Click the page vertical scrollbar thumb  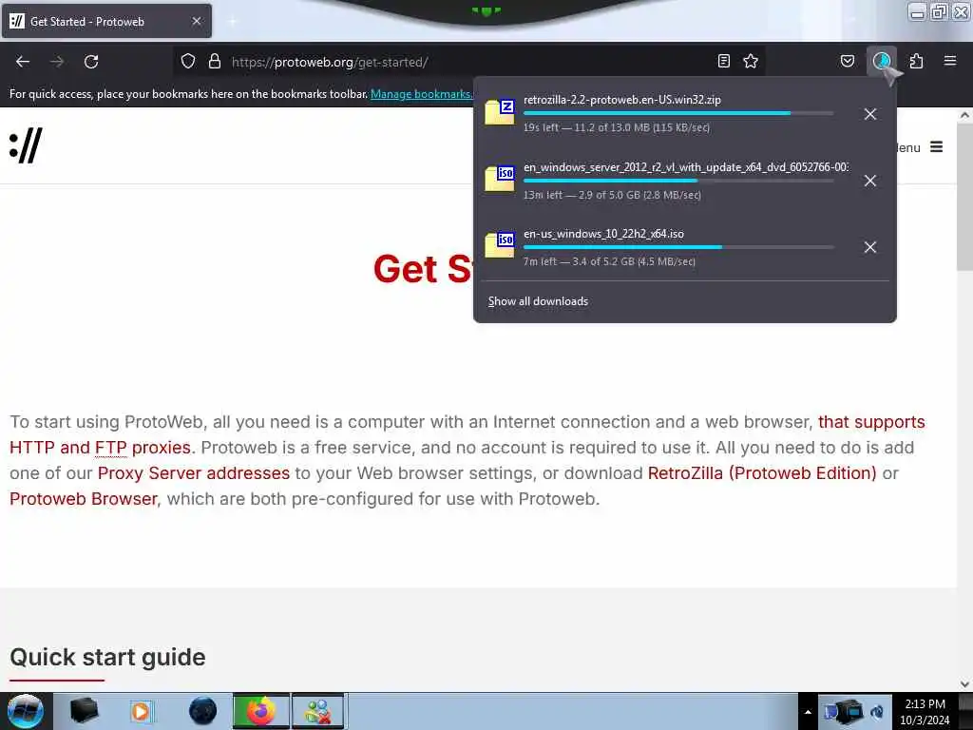964,198
